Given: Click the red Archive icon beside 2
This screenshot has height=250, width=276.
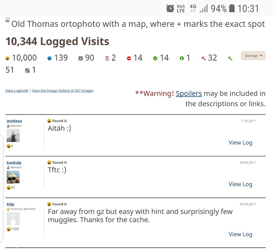Looking at the screenshot, I should tap(107, 59).
